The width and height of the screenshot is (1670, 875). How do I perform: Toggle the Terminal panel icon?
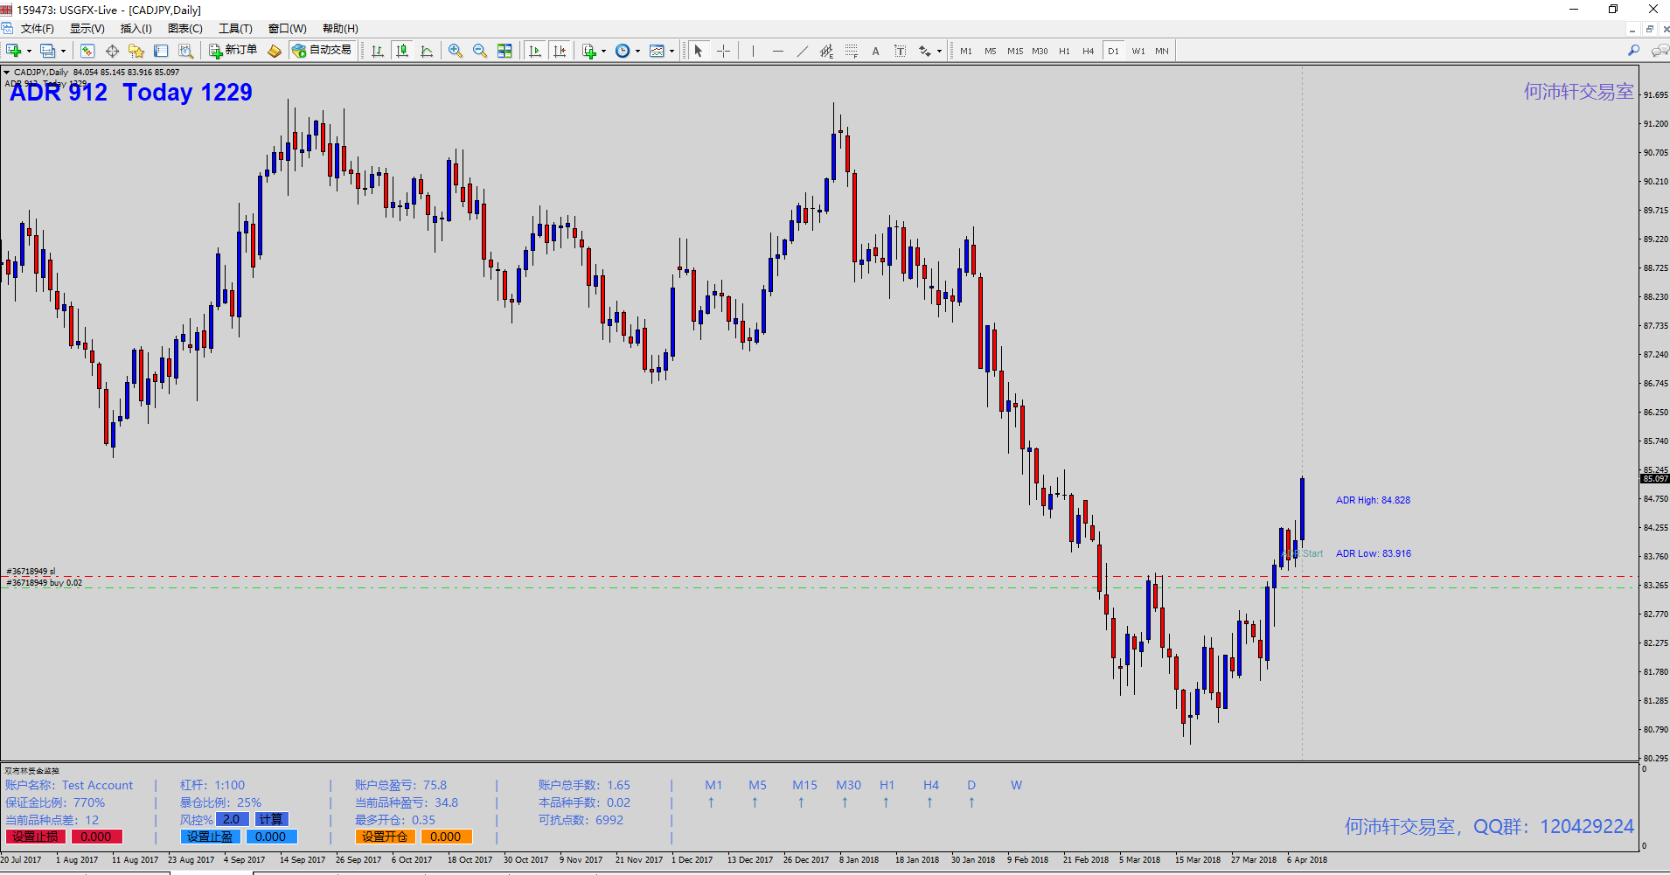(161, 51)
